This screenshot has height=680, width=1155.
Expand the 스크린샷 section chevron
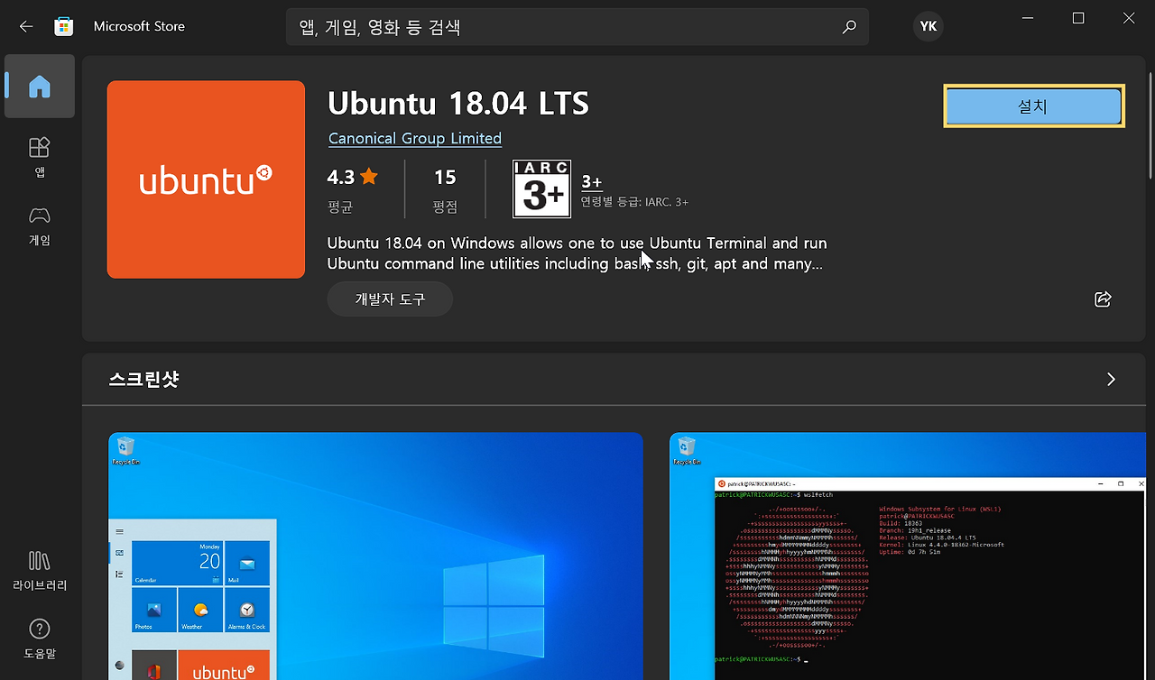(1111, 380)
